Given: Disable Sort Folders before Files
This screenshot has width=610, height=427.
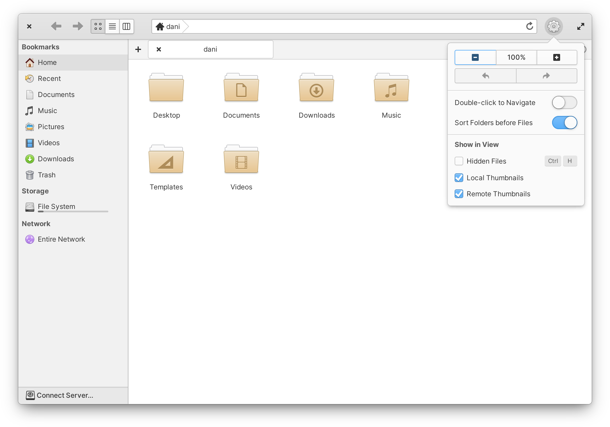Looking at the screenshot, I should pyautogui.click(x=565, y=123).
